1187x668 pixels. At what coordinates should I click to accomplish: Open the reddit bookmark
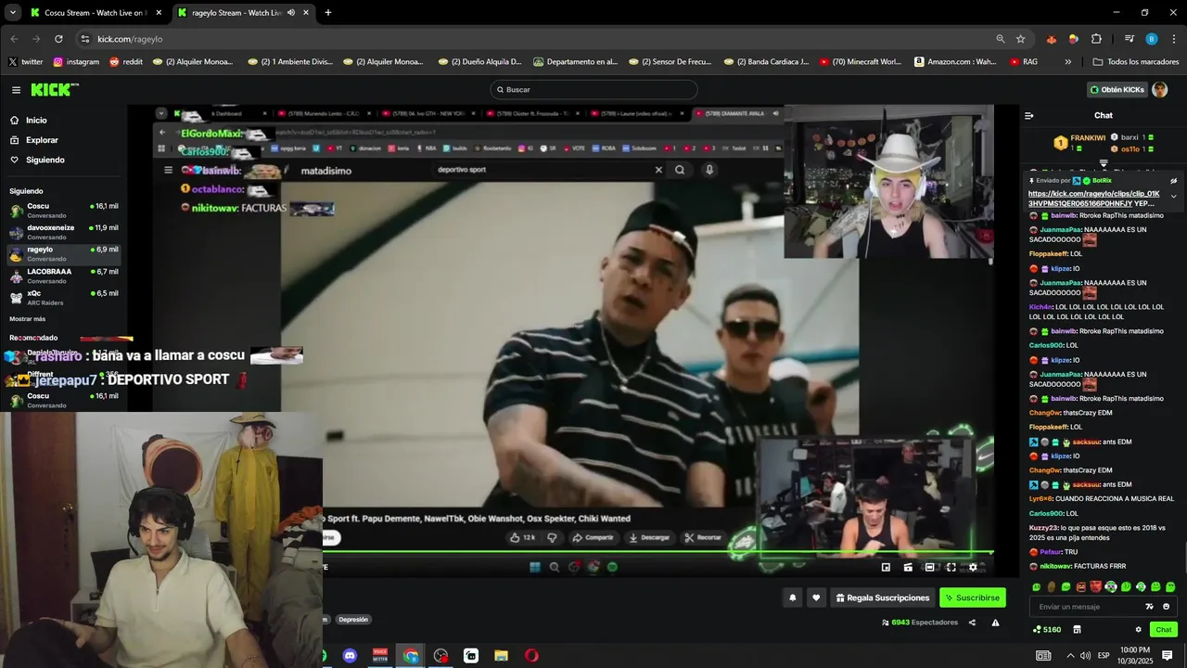(126, 62)
